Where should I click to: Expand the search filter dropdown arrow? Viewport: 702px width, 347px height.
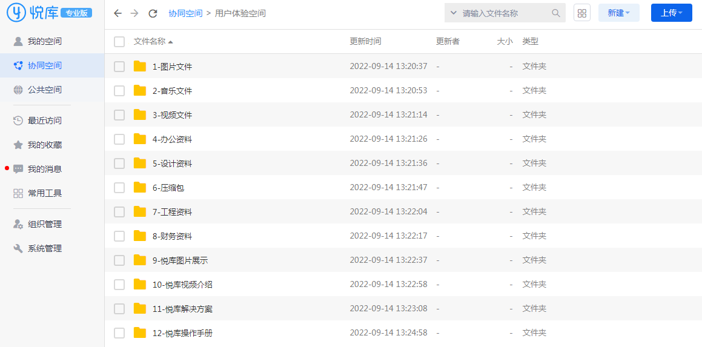point(453,13)
